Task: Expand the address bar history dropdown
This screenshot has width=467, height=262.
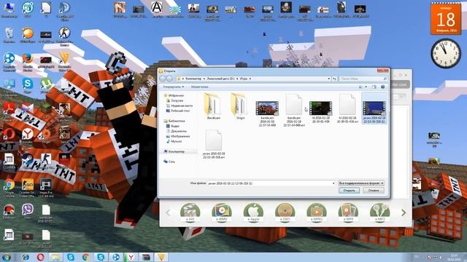Action: (329, 79)
